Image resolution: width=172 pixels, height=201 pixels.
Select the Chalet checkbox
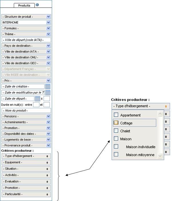[x=116, y=131]
